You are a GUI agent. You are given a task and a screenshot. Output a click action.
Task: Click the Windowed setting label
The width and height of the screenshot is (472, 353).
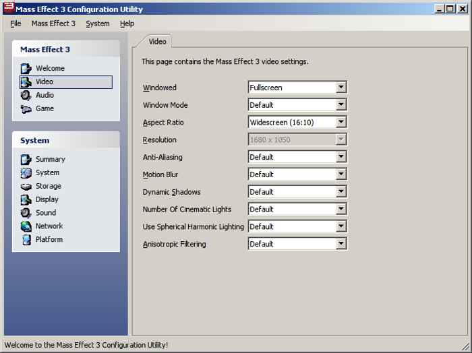pos(160,88)
